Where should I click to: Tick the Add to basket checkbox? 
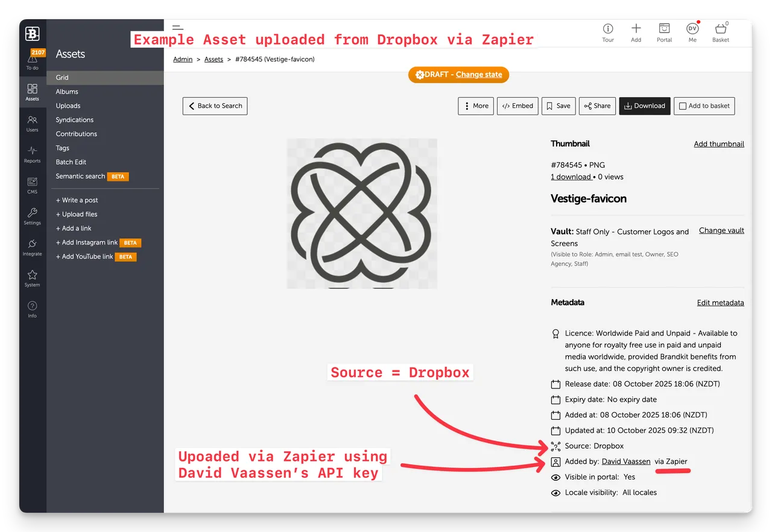tap(683, 106)
